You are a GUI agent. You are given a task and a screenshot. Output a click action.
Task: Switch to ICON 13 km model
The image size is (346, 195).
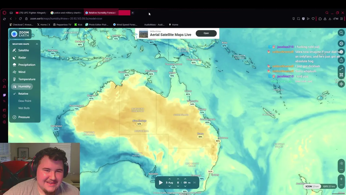coord(312,186)
